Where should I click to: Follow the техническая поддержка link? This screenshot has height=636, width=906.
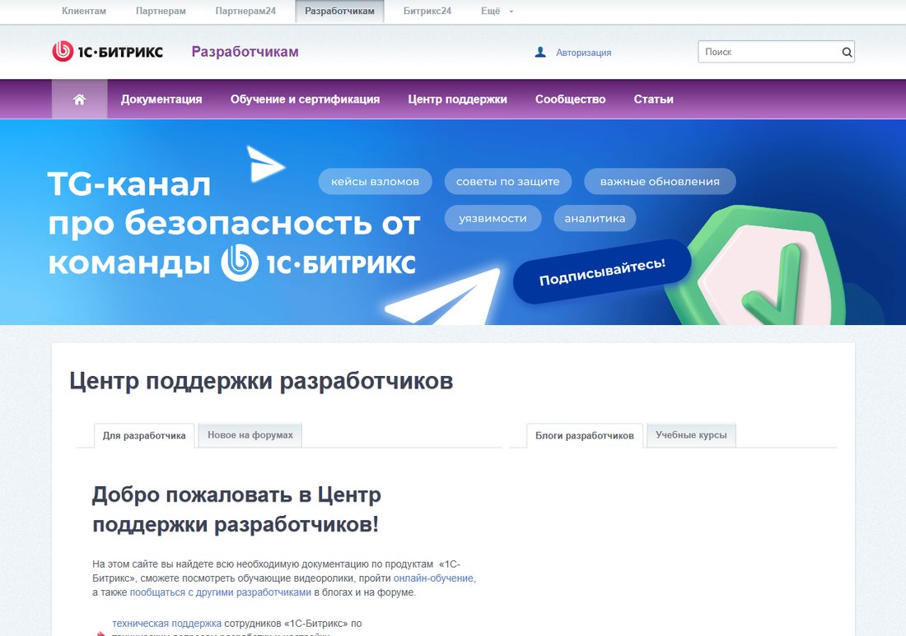(166, 624)
